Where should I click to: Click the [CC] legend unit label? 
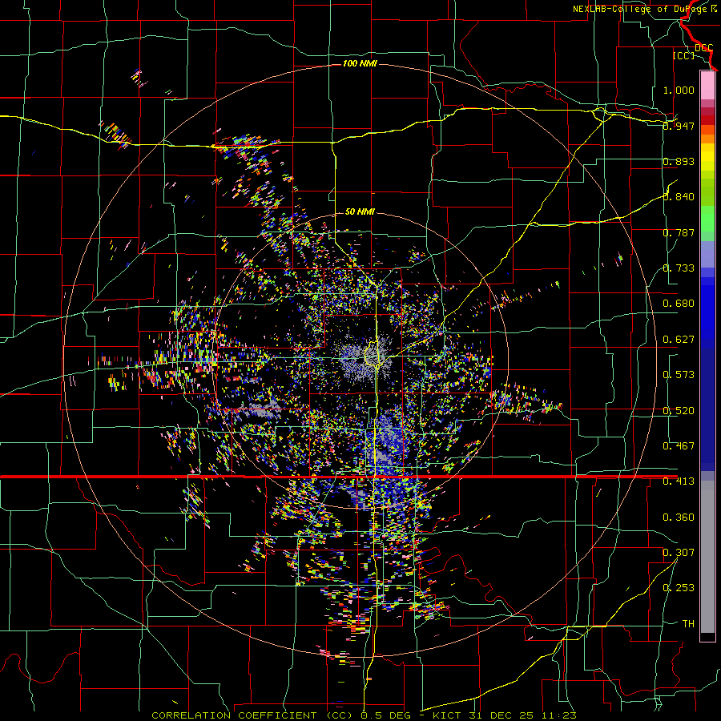click(x=684, y=55)
